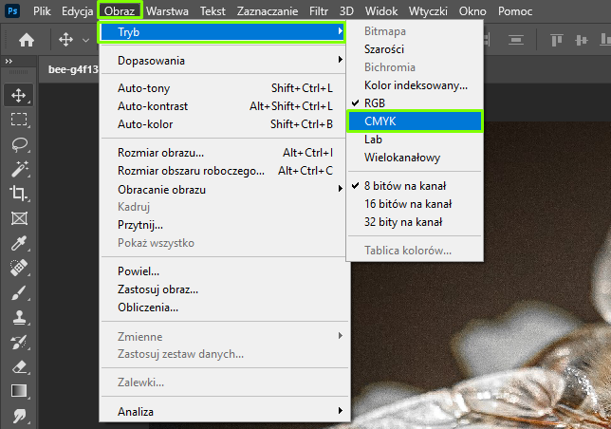Expand the Analiza submenu
Image resolution: width=611 pixels, height=429 pixels.
click(224, 412)
